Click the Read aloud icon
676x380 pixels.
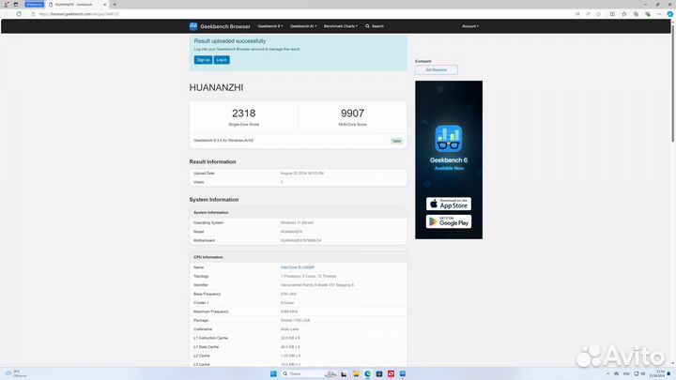pyautogui.click(x=588, y=14)
